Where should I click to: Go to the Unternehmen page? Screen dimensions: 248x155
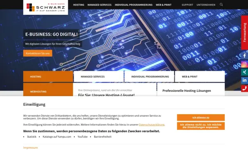tap(206, 5)
